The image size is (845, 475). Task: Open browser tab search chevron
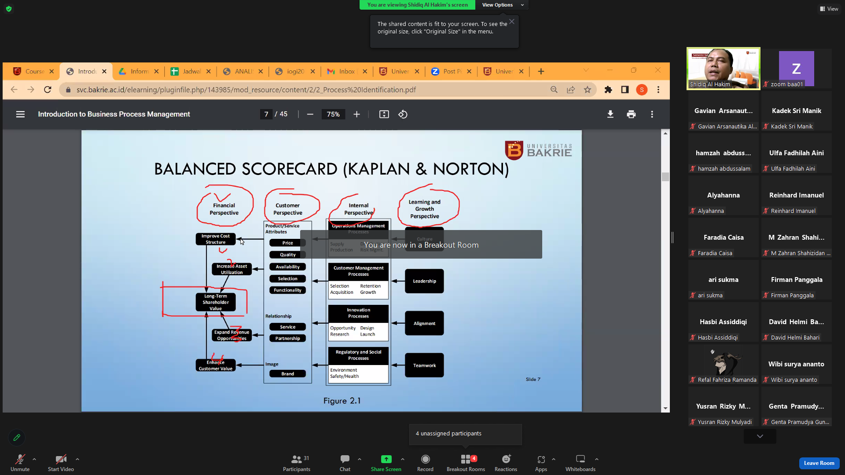coord(586,70)
